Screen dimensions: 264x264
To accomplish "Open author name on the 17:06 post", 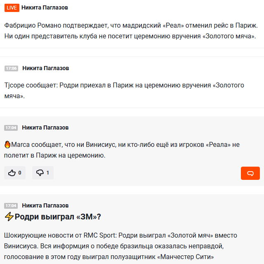I will [46, 68].
